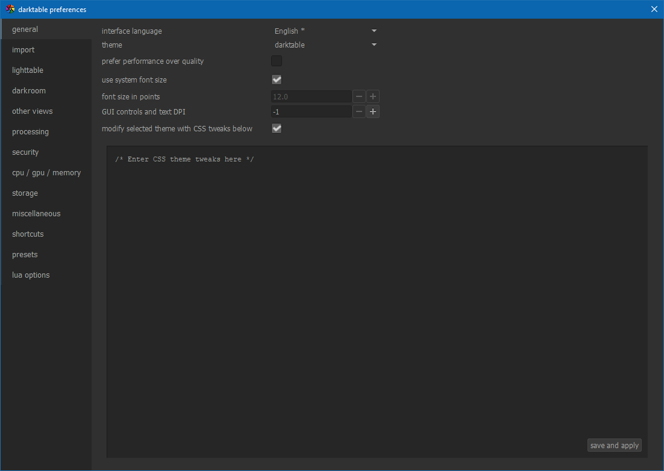Open the presets tab

coord(46,254)
